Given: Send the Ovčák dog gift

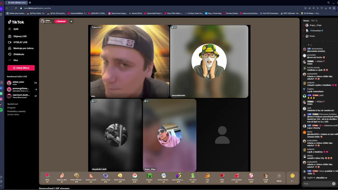Looking at the screenshot, I should [266, 178].
